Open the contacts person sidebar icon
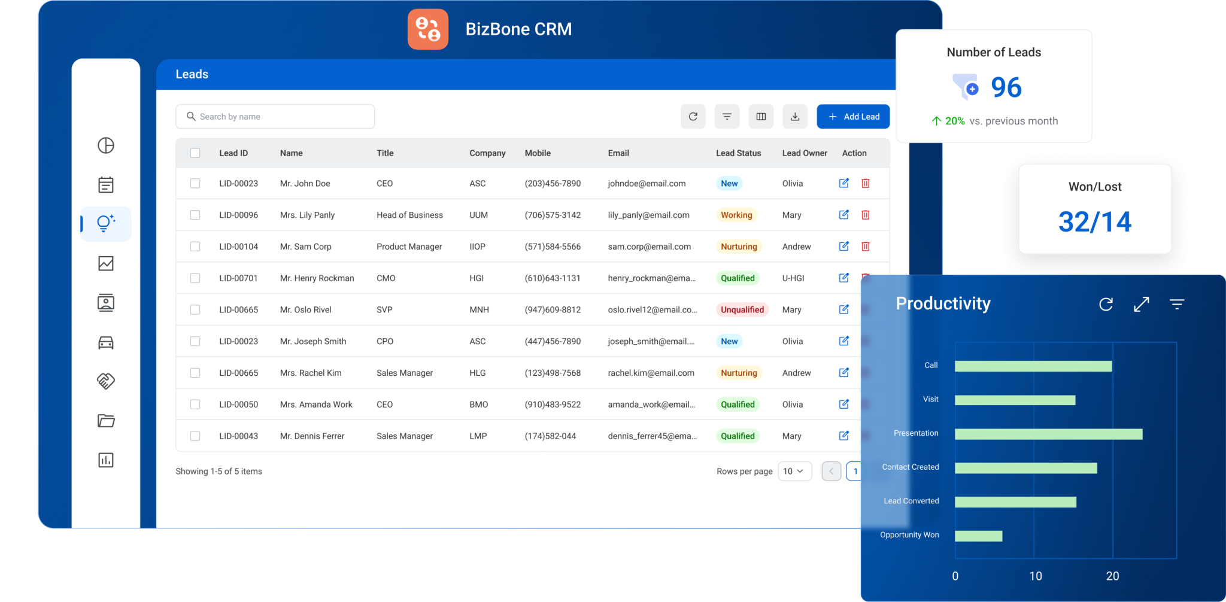This screenshot has width=1226, height=602. [x=106, y=303]
